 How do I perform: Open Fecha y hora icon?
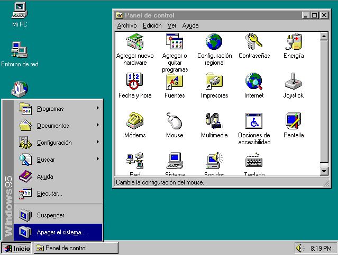pos(135,81)
